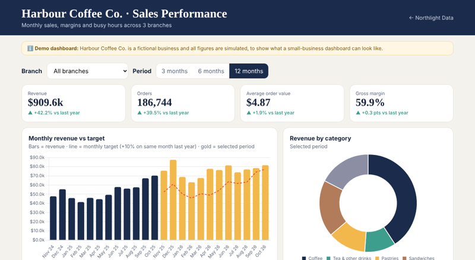Click the +1.9% vs last year text
This screenshot has width=475, height=260.
click(x=274, y=113)
